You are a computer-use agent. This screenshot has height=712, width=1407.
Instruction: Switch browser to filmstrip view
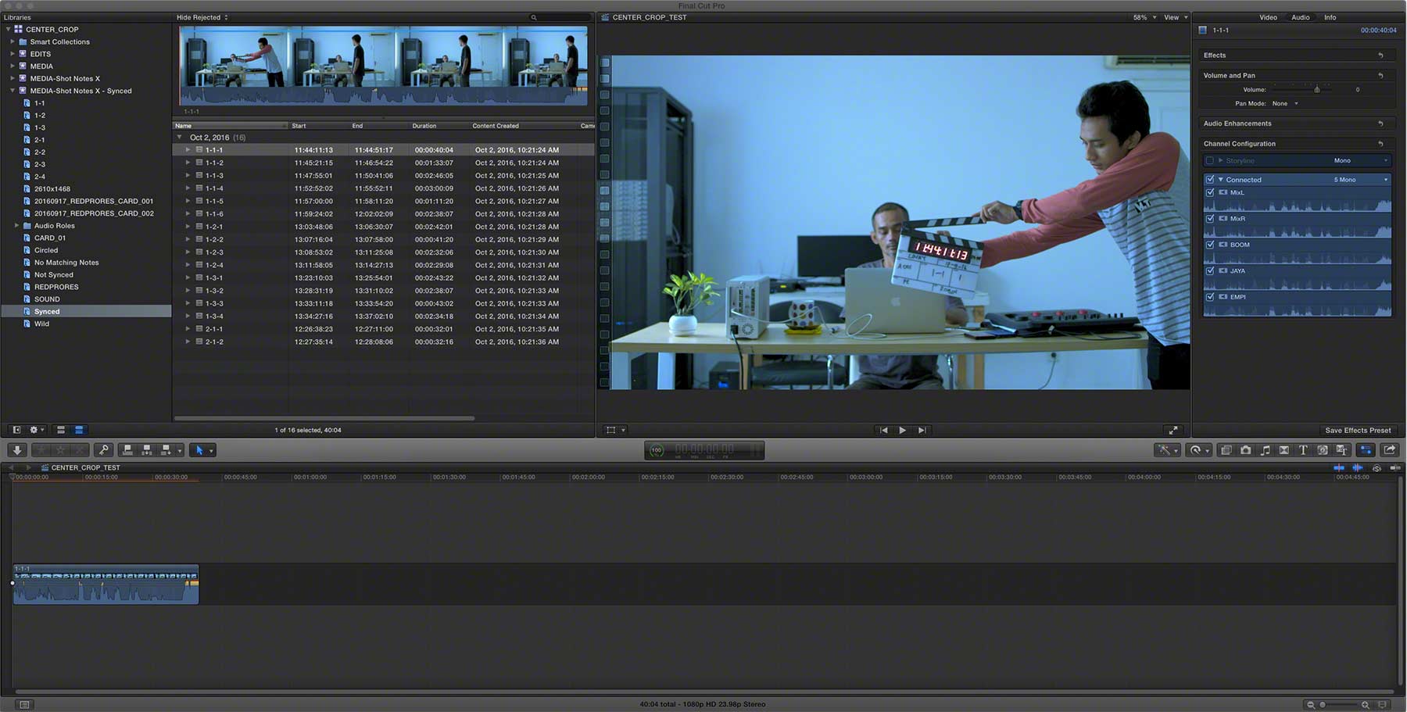click(61, 430)
